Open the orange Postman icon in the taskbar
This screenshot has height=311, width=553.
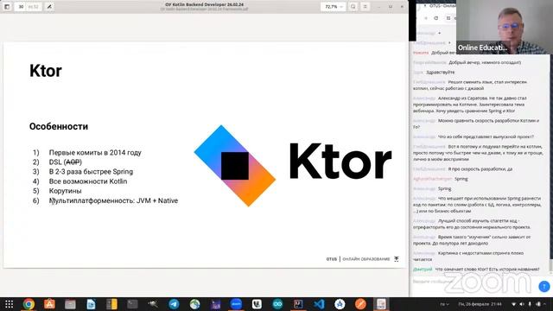pos(360,304)
